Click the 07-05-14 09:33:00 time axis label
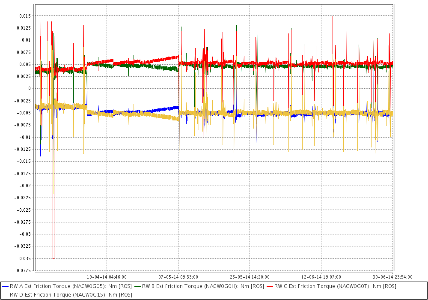 pos(178,277)
